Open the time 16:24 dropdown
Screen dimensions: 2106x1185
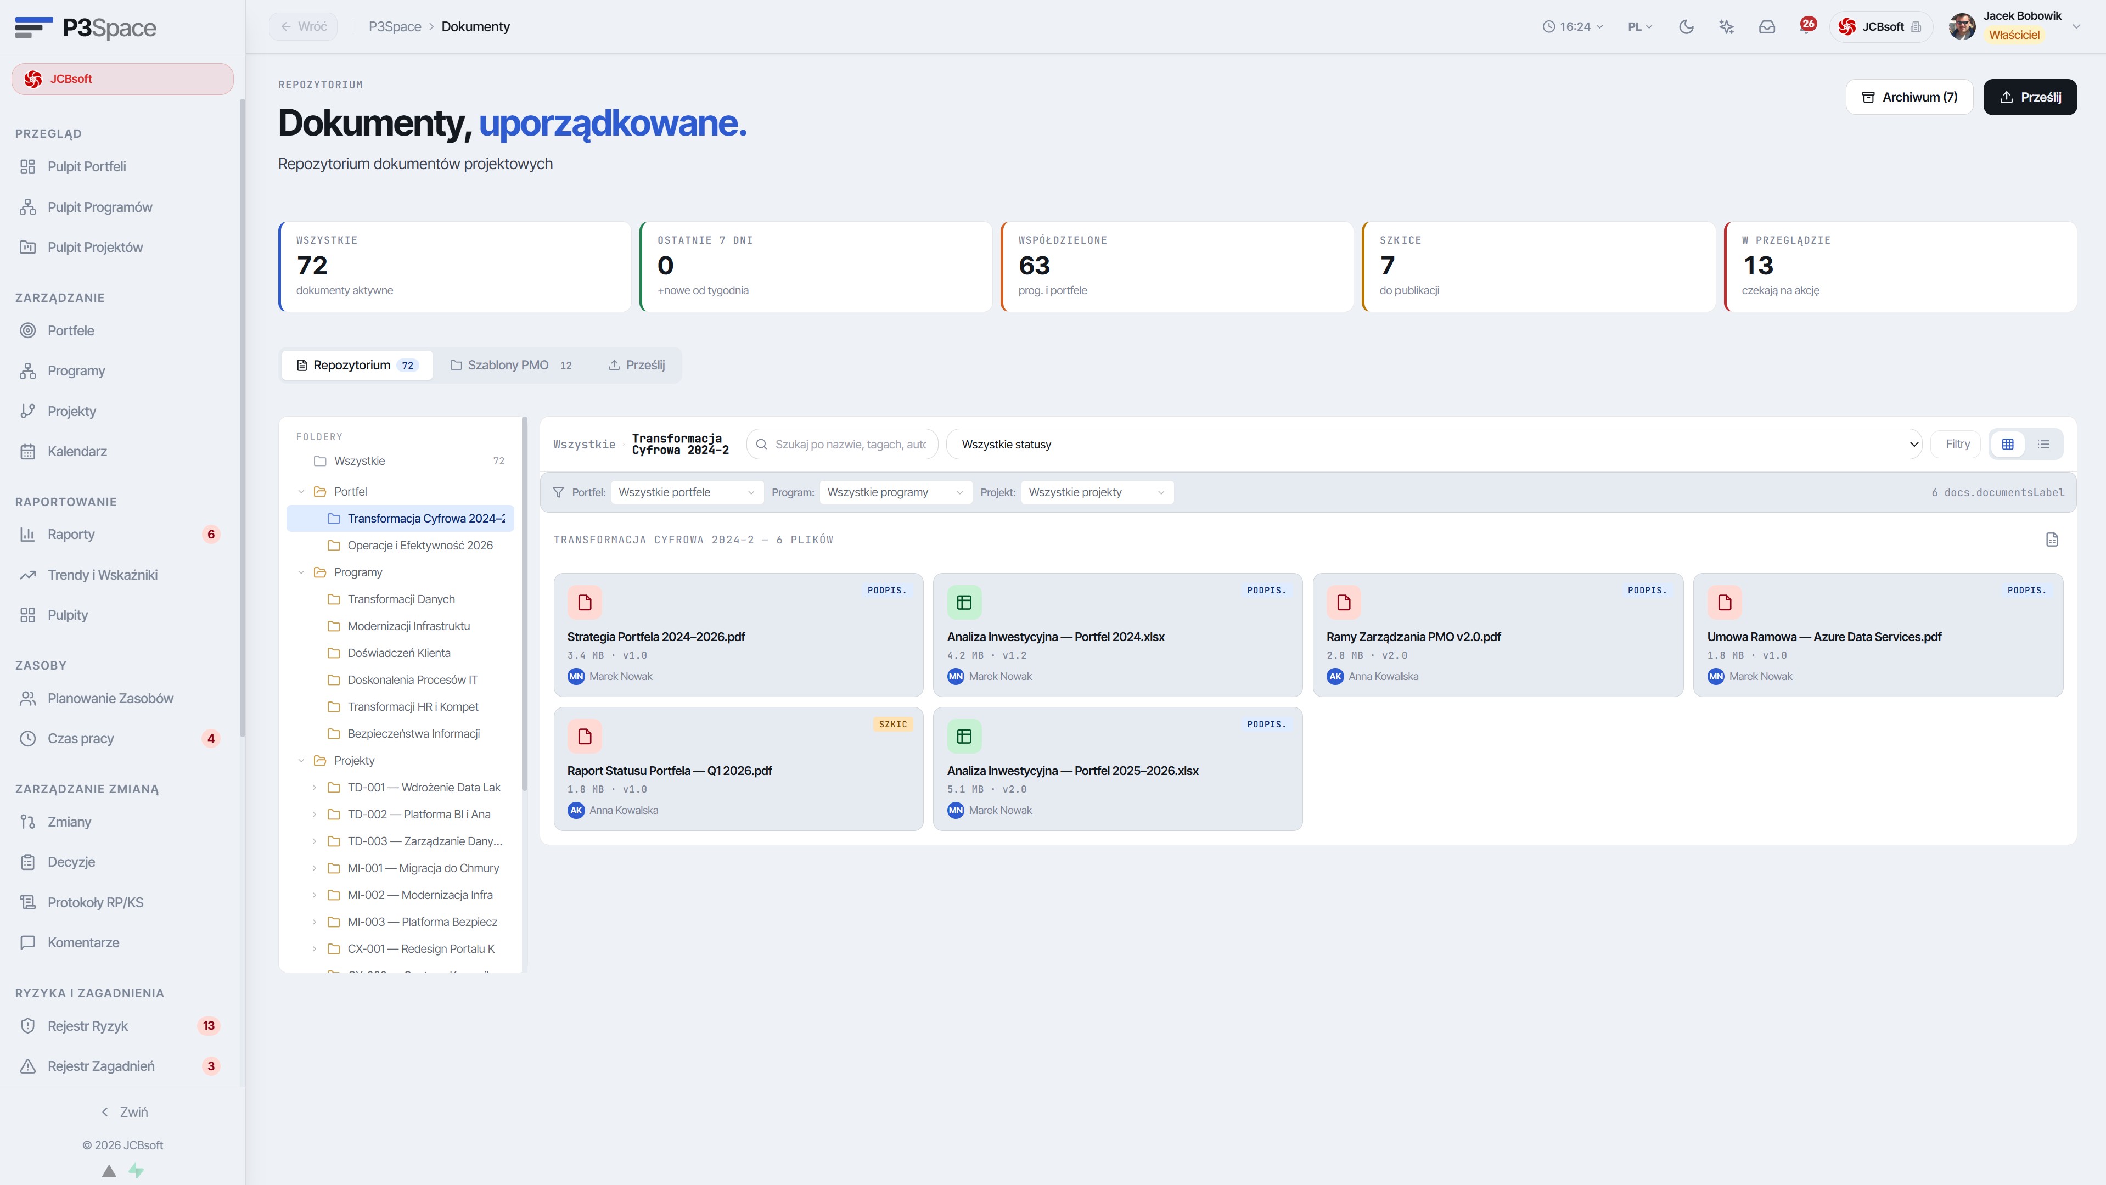pyautogui.click(x=1572, y=27)
